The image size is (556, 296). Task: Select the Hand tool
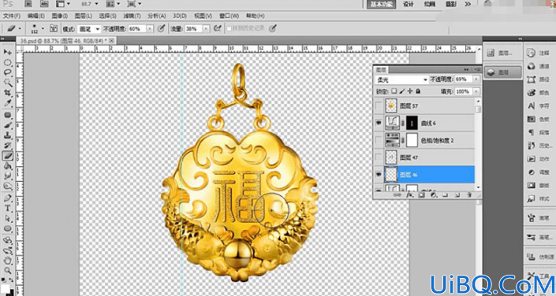click(7, 261)
